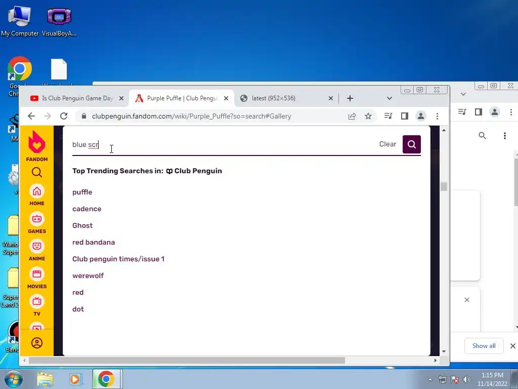Open profile avatar in background Chrome window
This screenshot has height=389, width=518.
(x=495, y=112)
